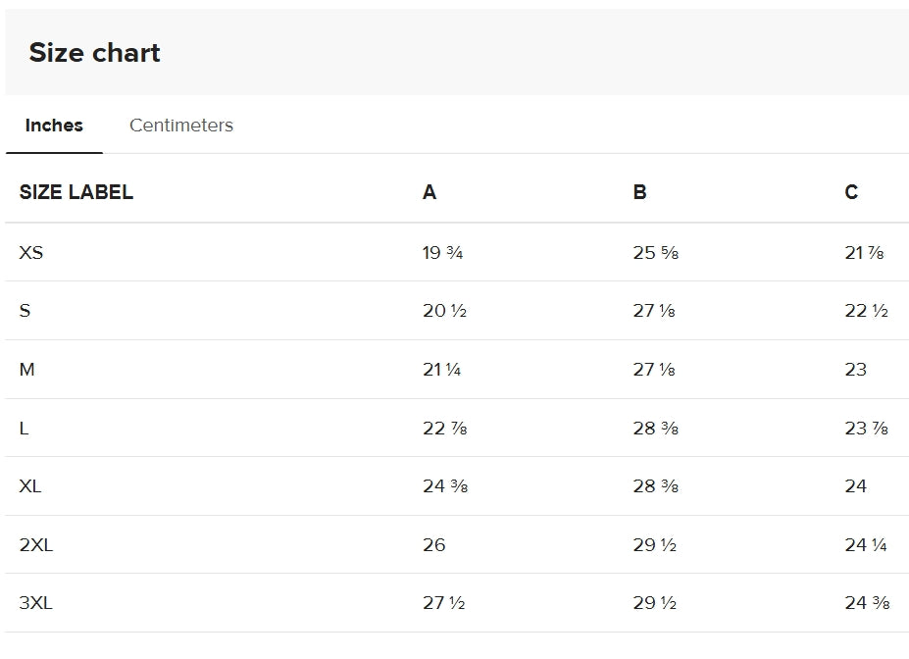Viewport: 909px width, 659px height.
Task: Switch to the Centimeters tab
Action: 180,125
